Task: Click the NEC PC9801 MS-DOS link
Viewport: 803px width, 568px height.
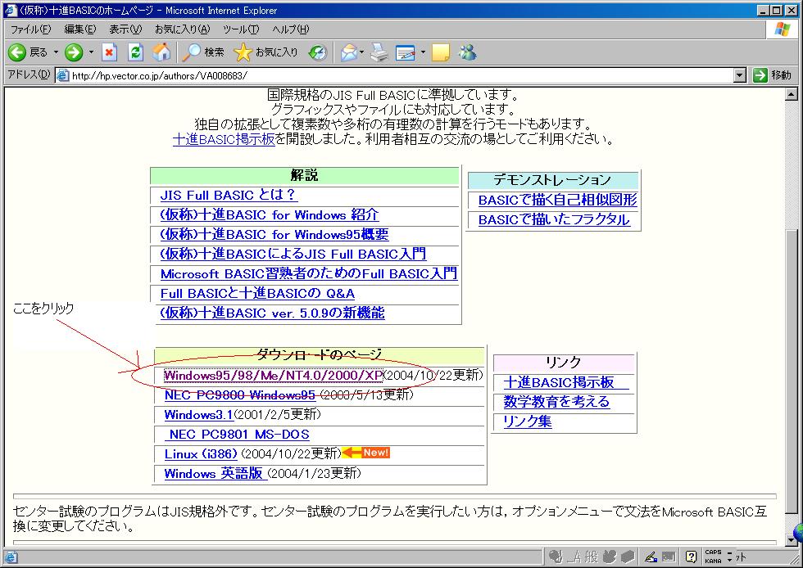Action: [237, 434]
